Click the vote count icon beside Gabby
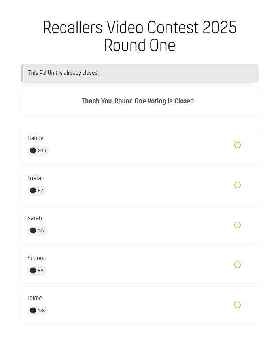This screenshot has width=280, height=344. coord(33,150)
